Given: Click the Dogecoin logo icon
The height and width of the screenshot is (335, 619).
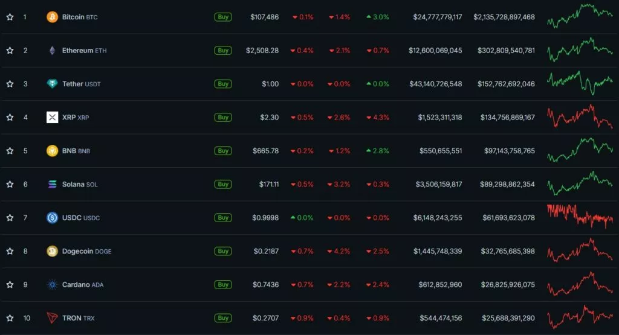Looking at the screenshot, I should click(x=53, y=251).
